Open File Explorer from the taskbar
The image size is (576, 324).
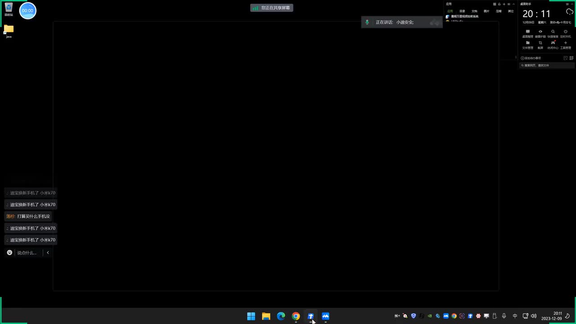(x=266, y=316)
